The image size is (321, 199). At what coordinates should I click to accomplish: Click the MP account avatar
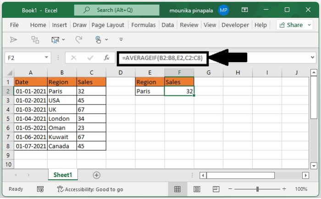tap(223, 10)
